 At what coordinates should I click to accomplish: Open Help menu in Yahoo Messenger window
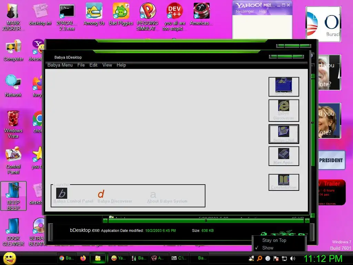point(263,11)
